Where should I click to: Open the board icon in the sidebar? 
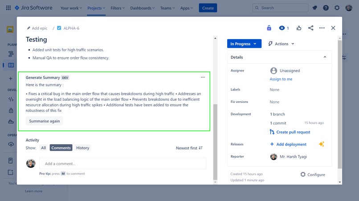tap(11, 65)
